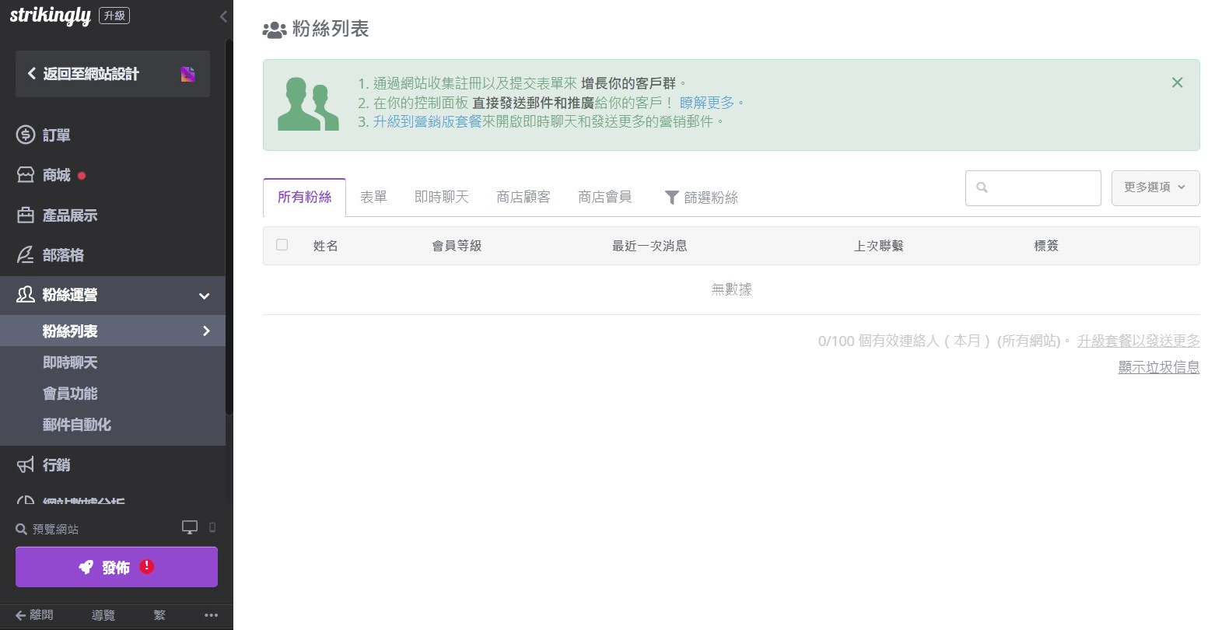The width and height of the screenshot is (1229, 630).
Task: Toggle the select-all checkbox in table header
Action: click(x=282, y=244)
